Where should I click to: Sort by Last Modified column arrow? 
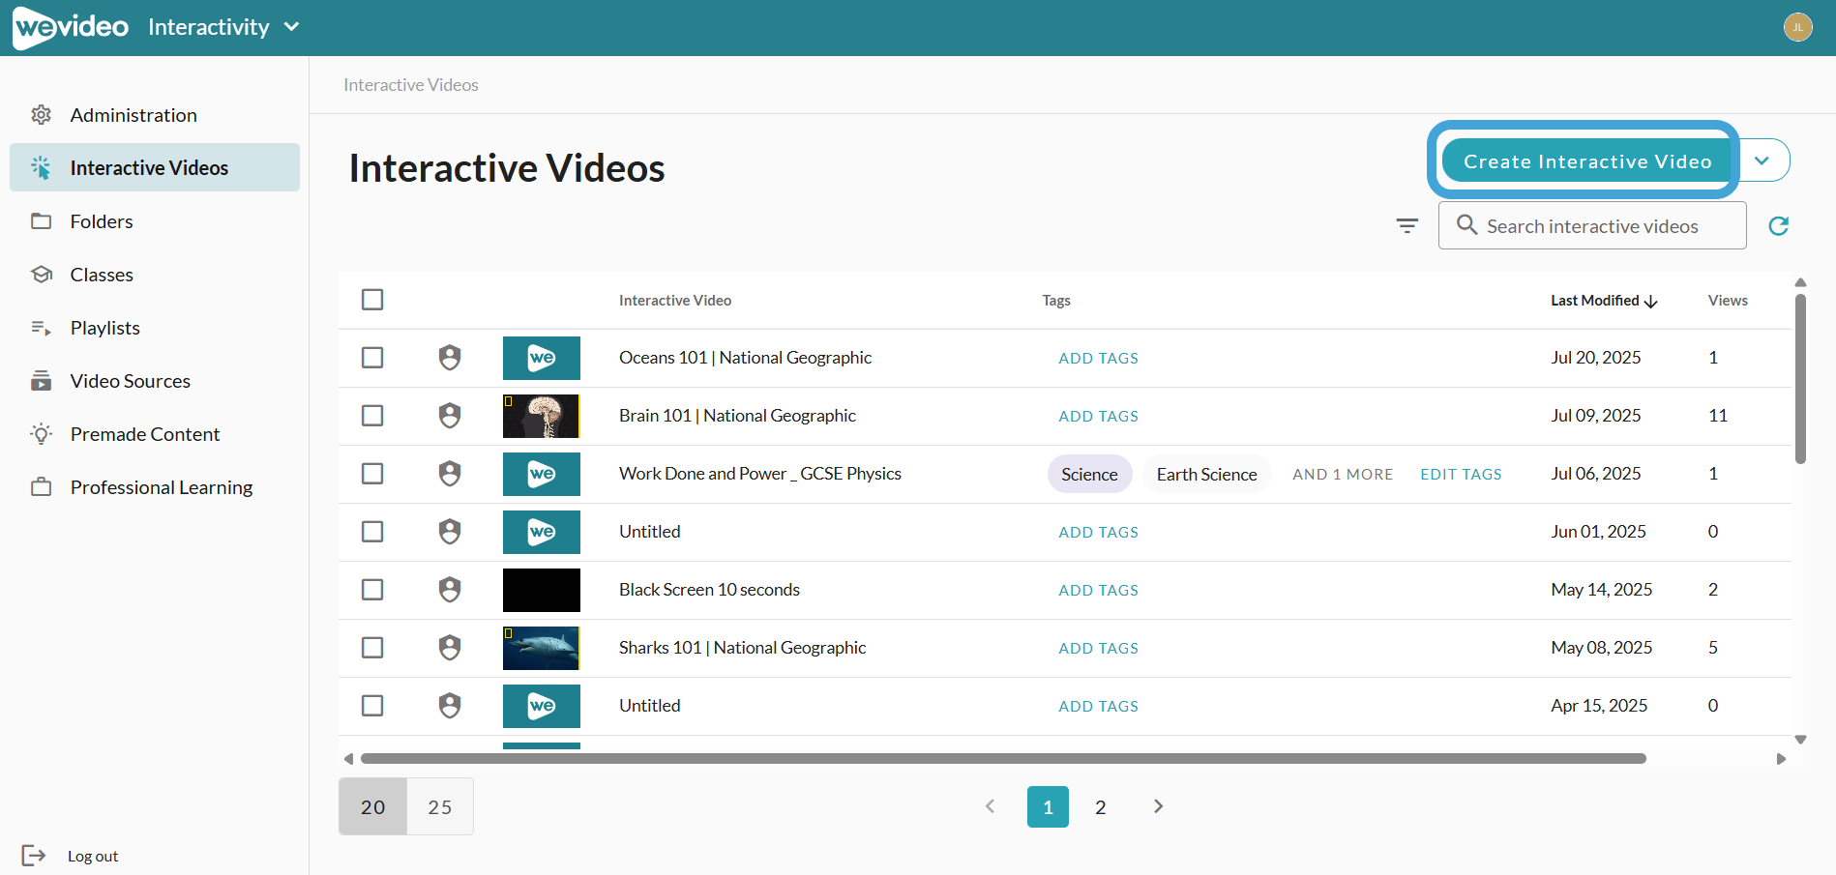(x=1650, y=302)
